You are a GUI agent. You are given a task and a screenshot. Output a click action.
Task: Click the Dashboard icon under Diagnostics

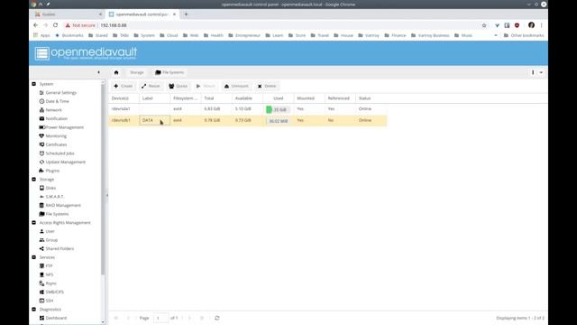pyautogui.click(x=41, y=318)
